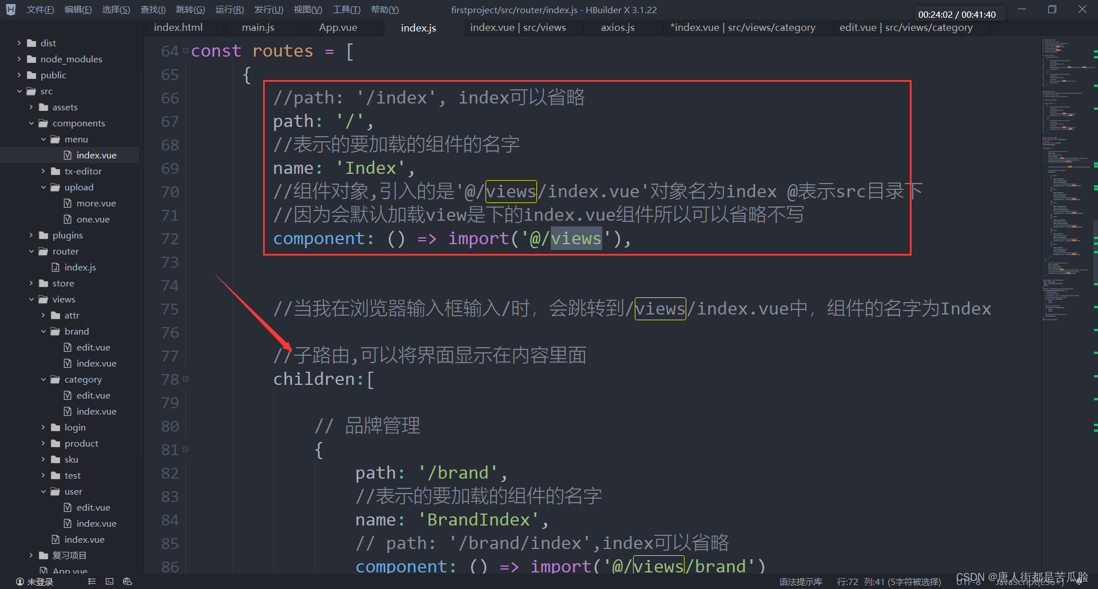Click folder icon next to assets
Image resolution: width=1098 pixels, height=589 pixels.
pos(43,107)
